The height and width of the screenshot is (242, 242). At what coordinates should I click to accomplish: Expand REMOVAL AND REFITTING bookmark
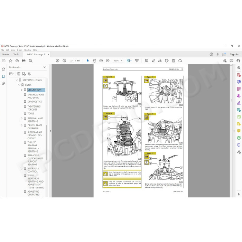pyautogui.click(x=22, y=118)
